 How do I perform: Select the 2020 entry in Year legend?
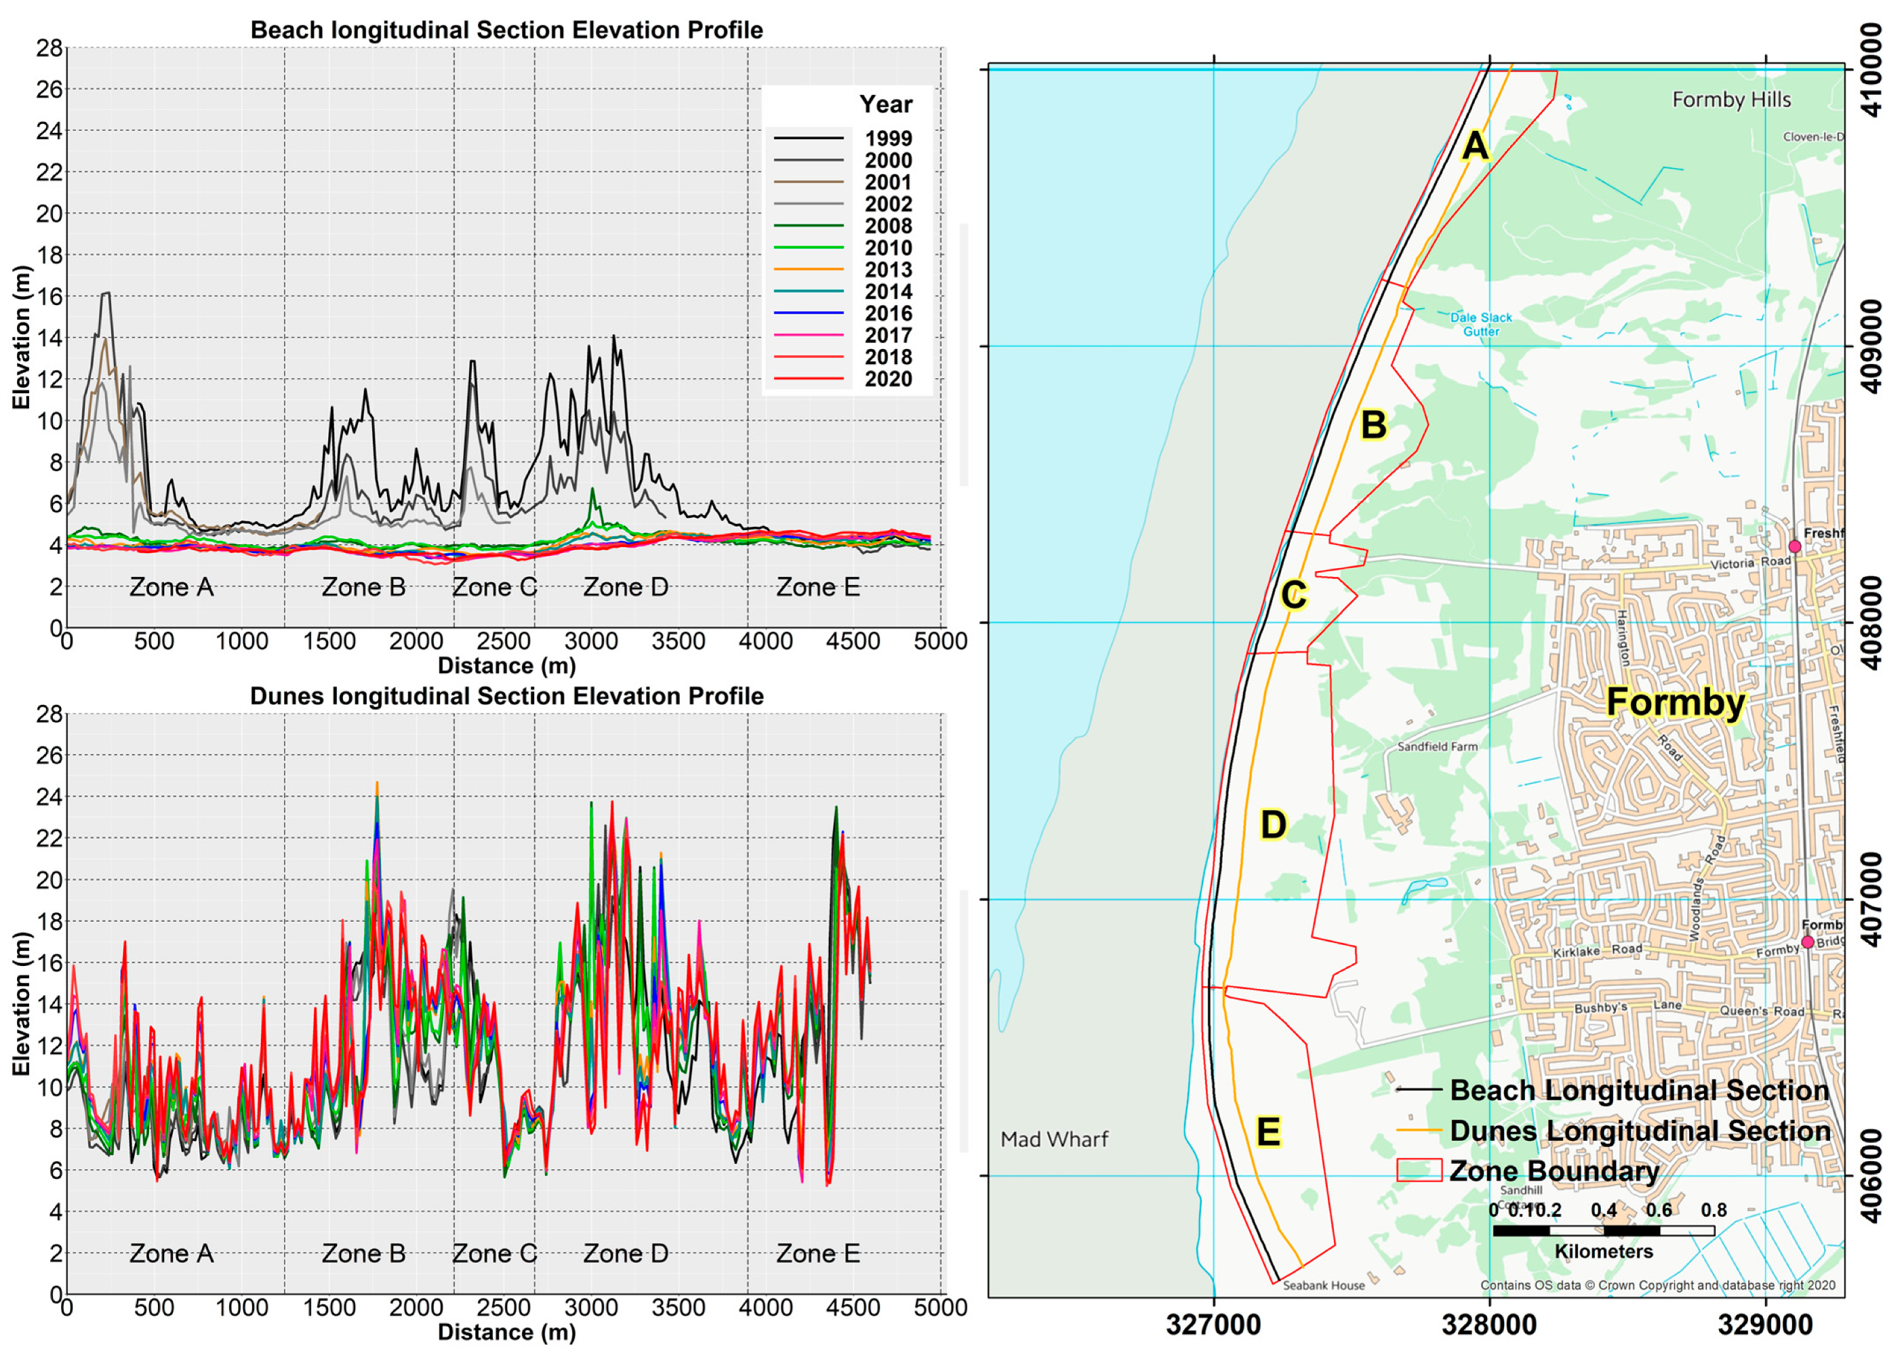tap(887, 380)
